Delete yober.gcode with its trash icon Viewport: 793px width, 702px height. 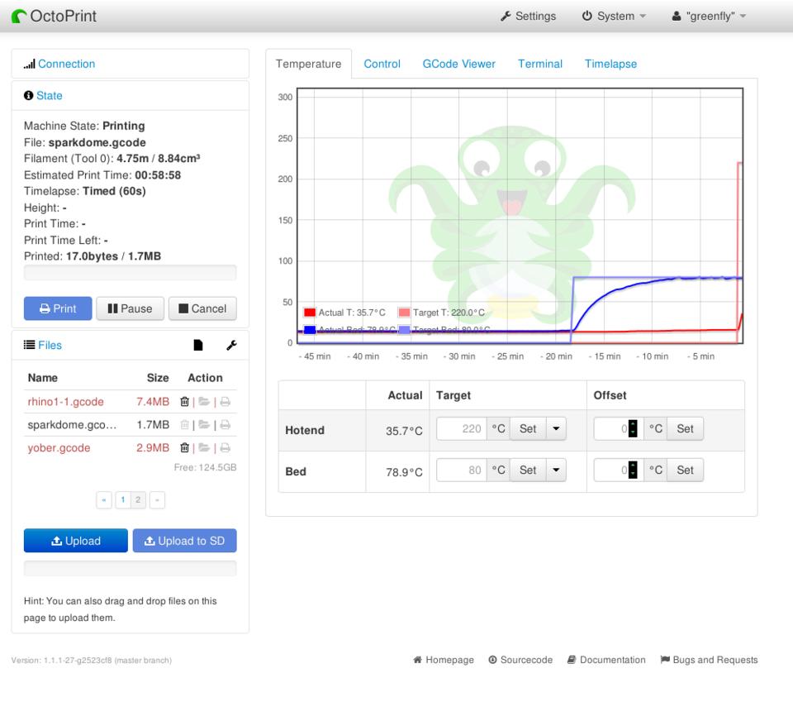(185, 448)
